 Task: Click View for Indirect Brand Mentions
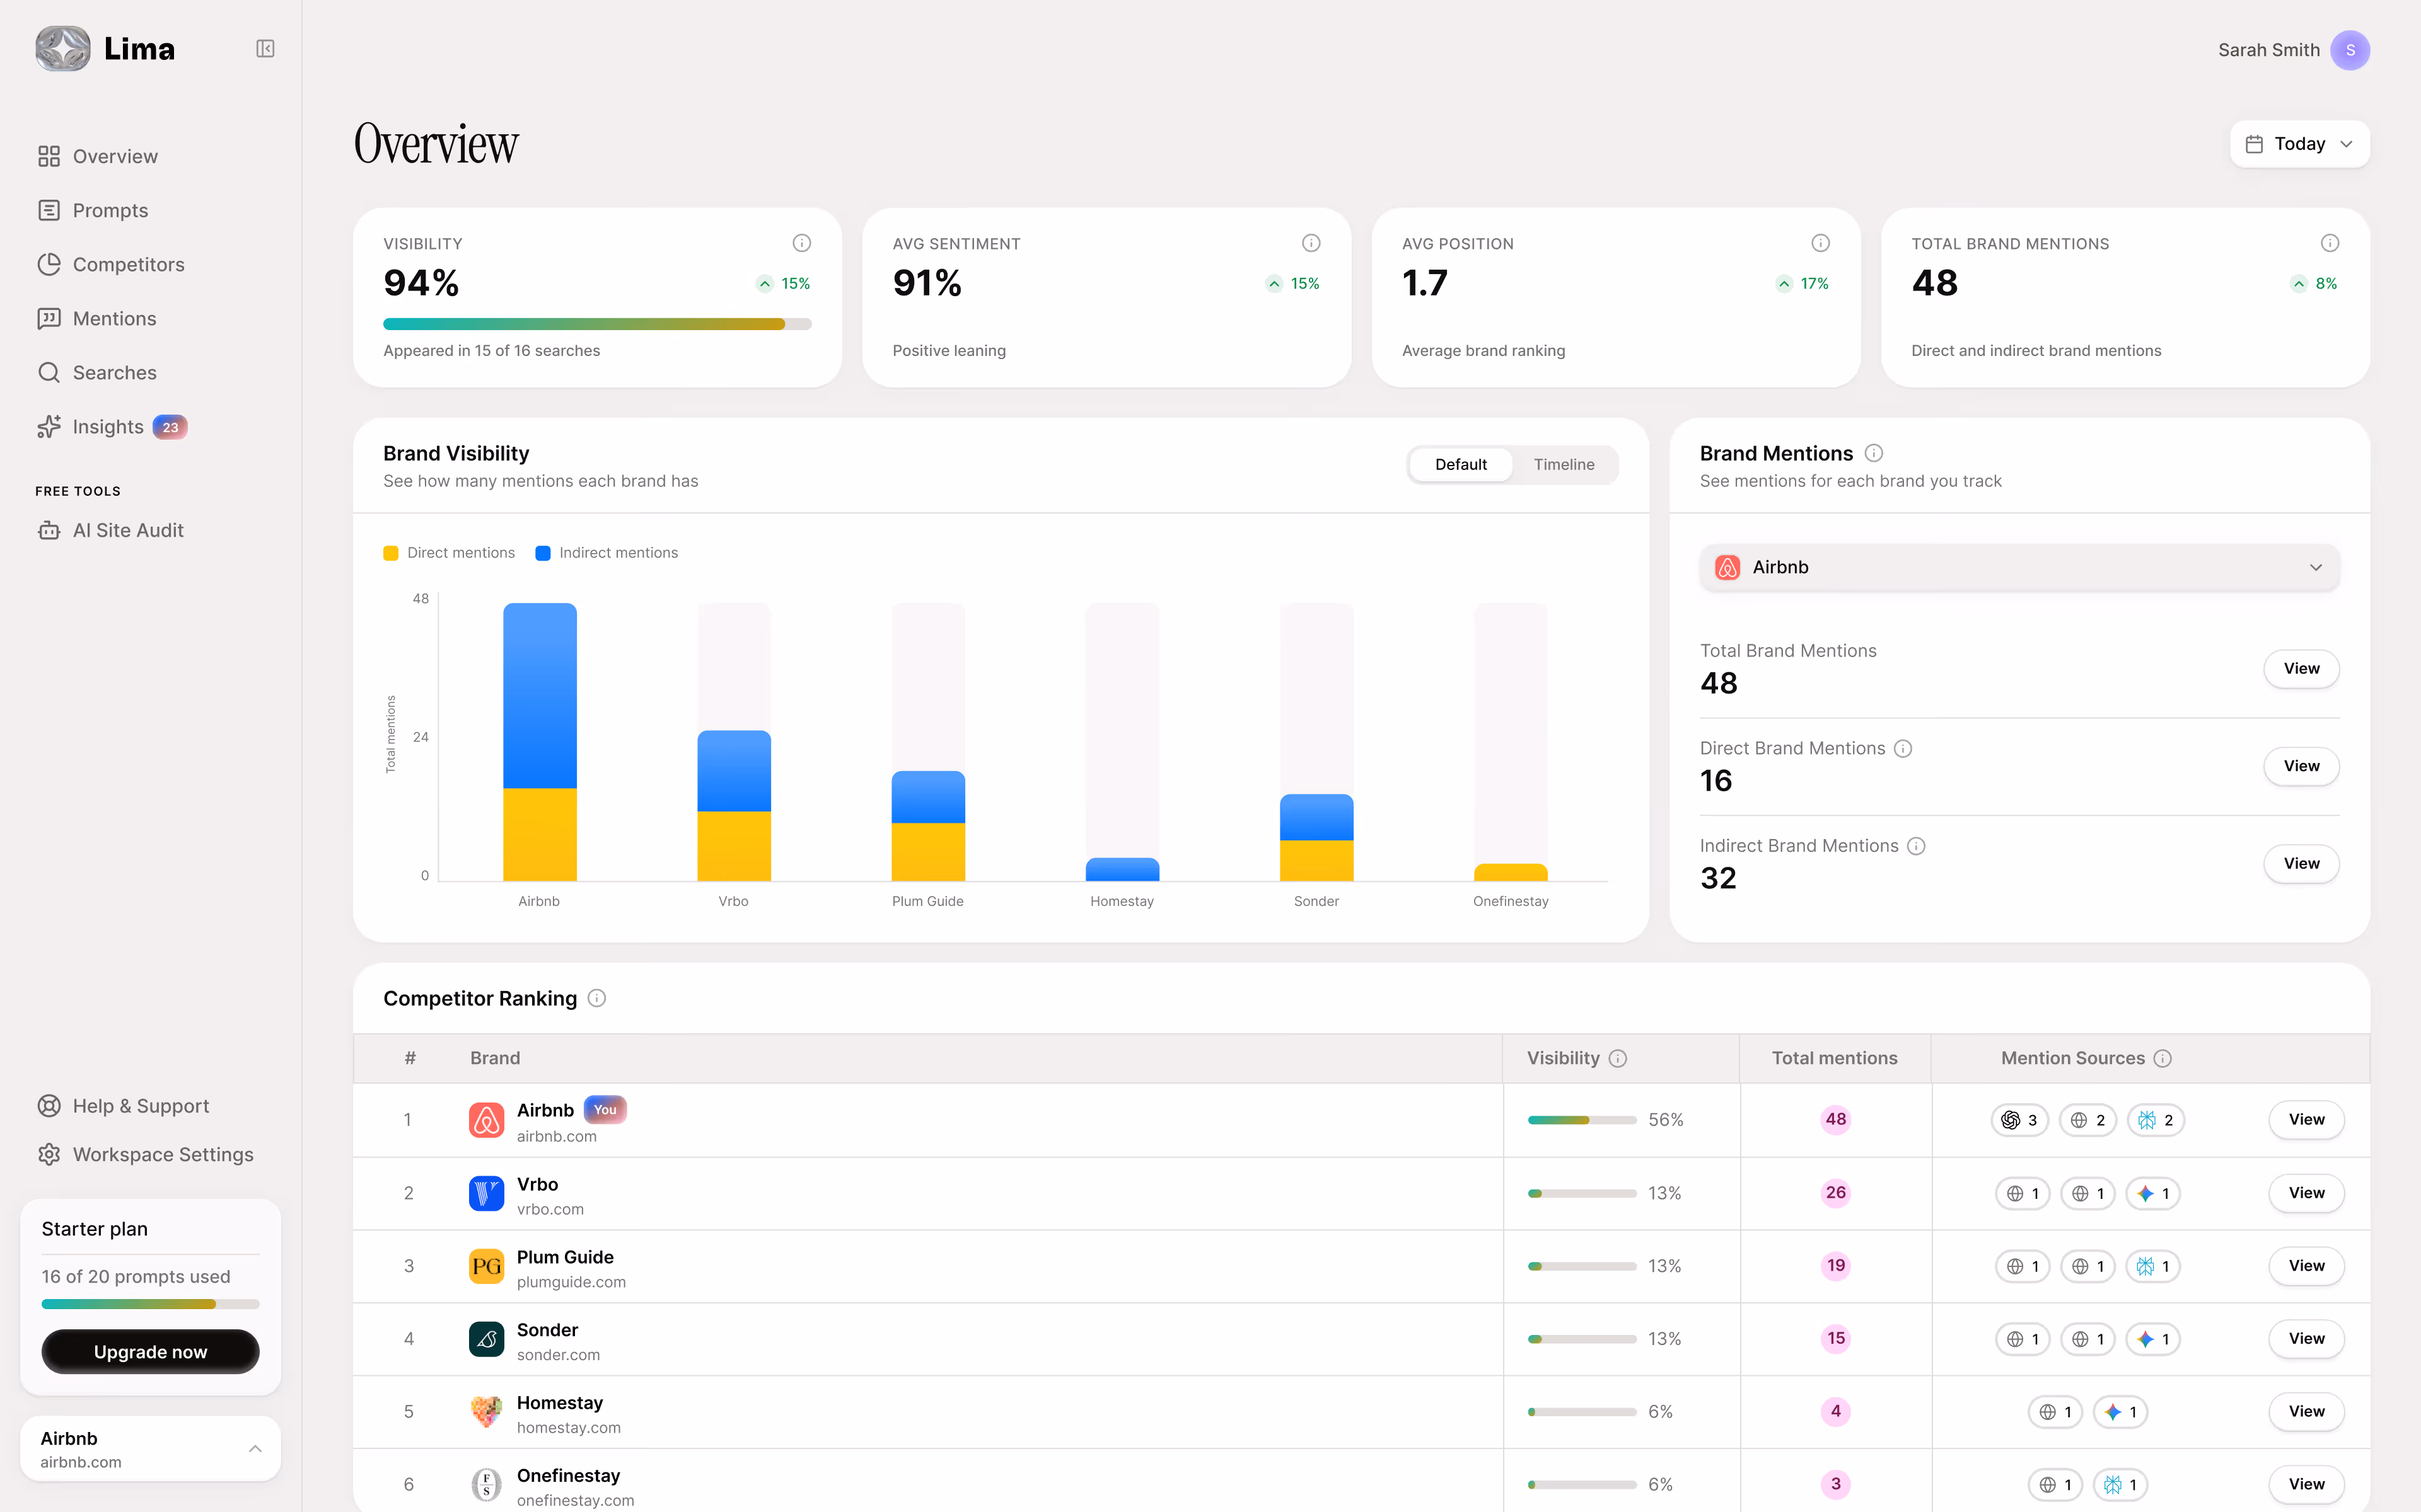tap(2301, 864)
